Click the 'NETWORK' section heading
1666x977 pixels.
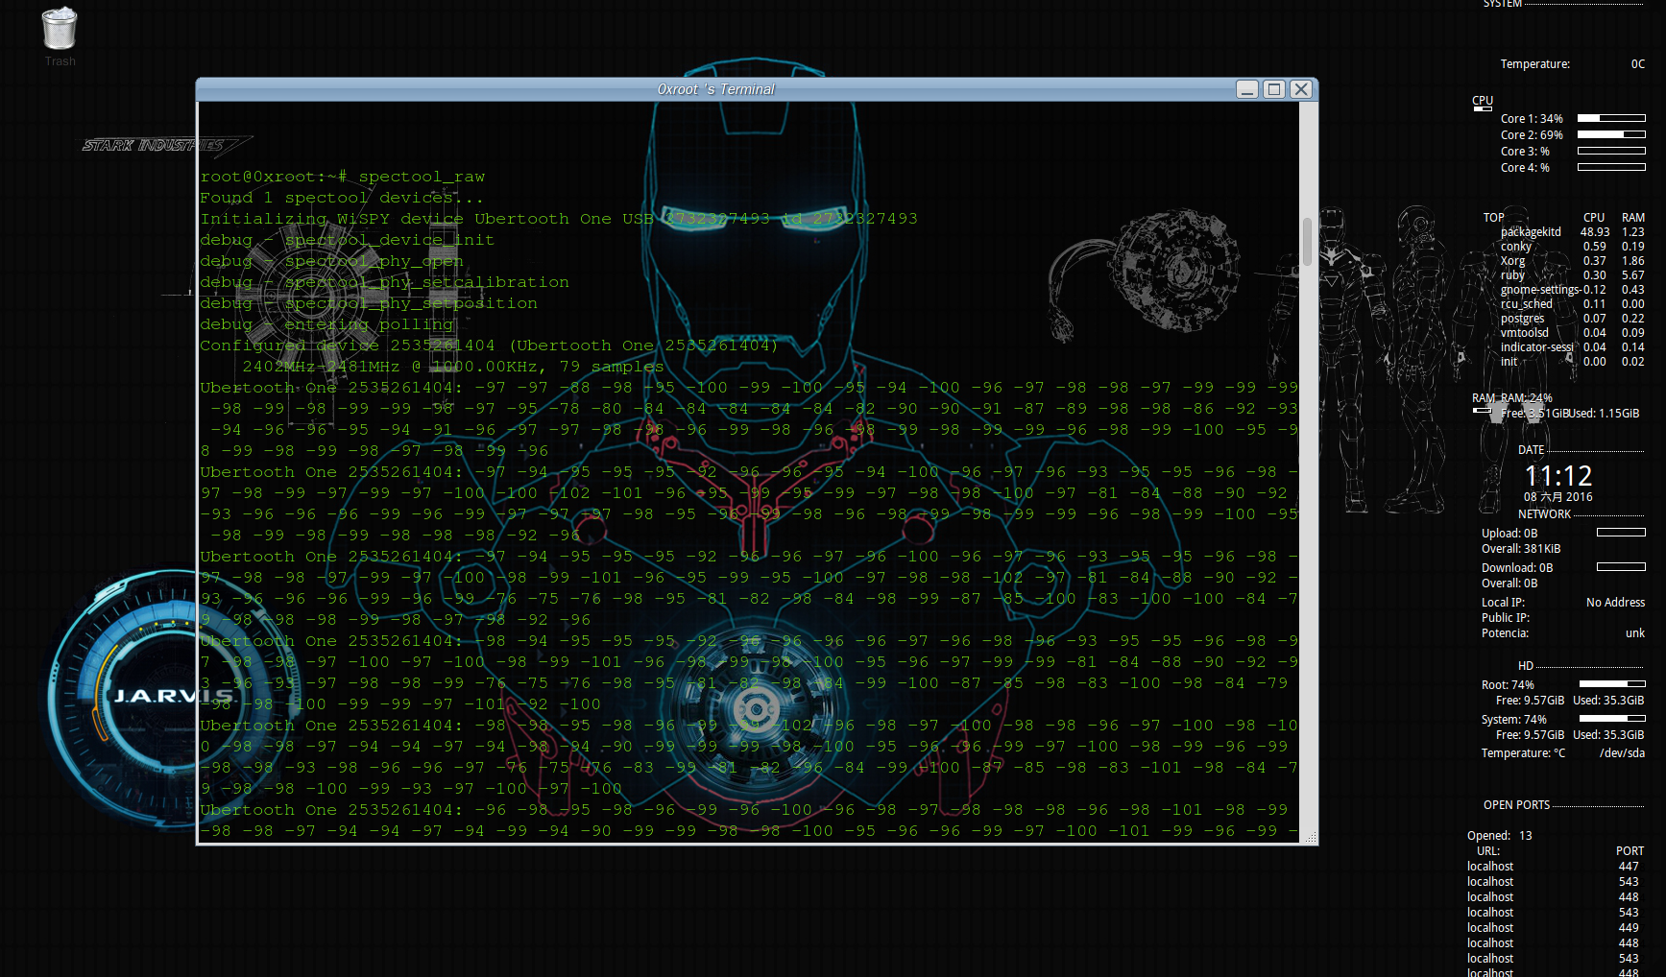[1544, 514]
